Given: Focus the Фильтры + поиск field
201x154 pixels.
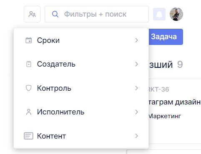Looking at the screenshot, I should click(x=97, y=14).
